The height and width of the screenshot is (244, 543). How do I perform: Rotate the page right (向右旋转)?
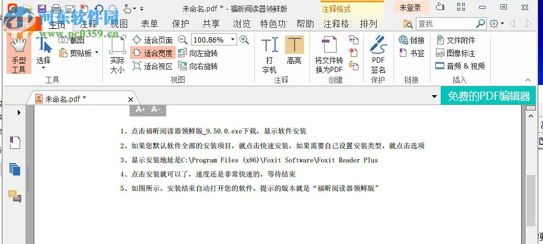click(x=198, y=66)
